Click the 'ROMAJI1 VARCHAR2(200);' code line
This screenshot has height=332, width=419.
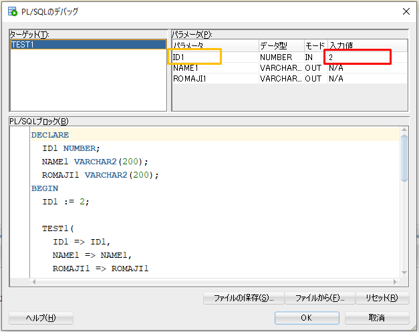tap(100, 175)
